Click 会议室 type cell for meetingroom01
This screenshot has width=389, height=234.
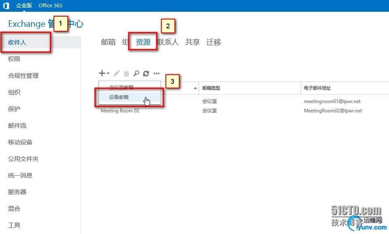click(210, 101)
